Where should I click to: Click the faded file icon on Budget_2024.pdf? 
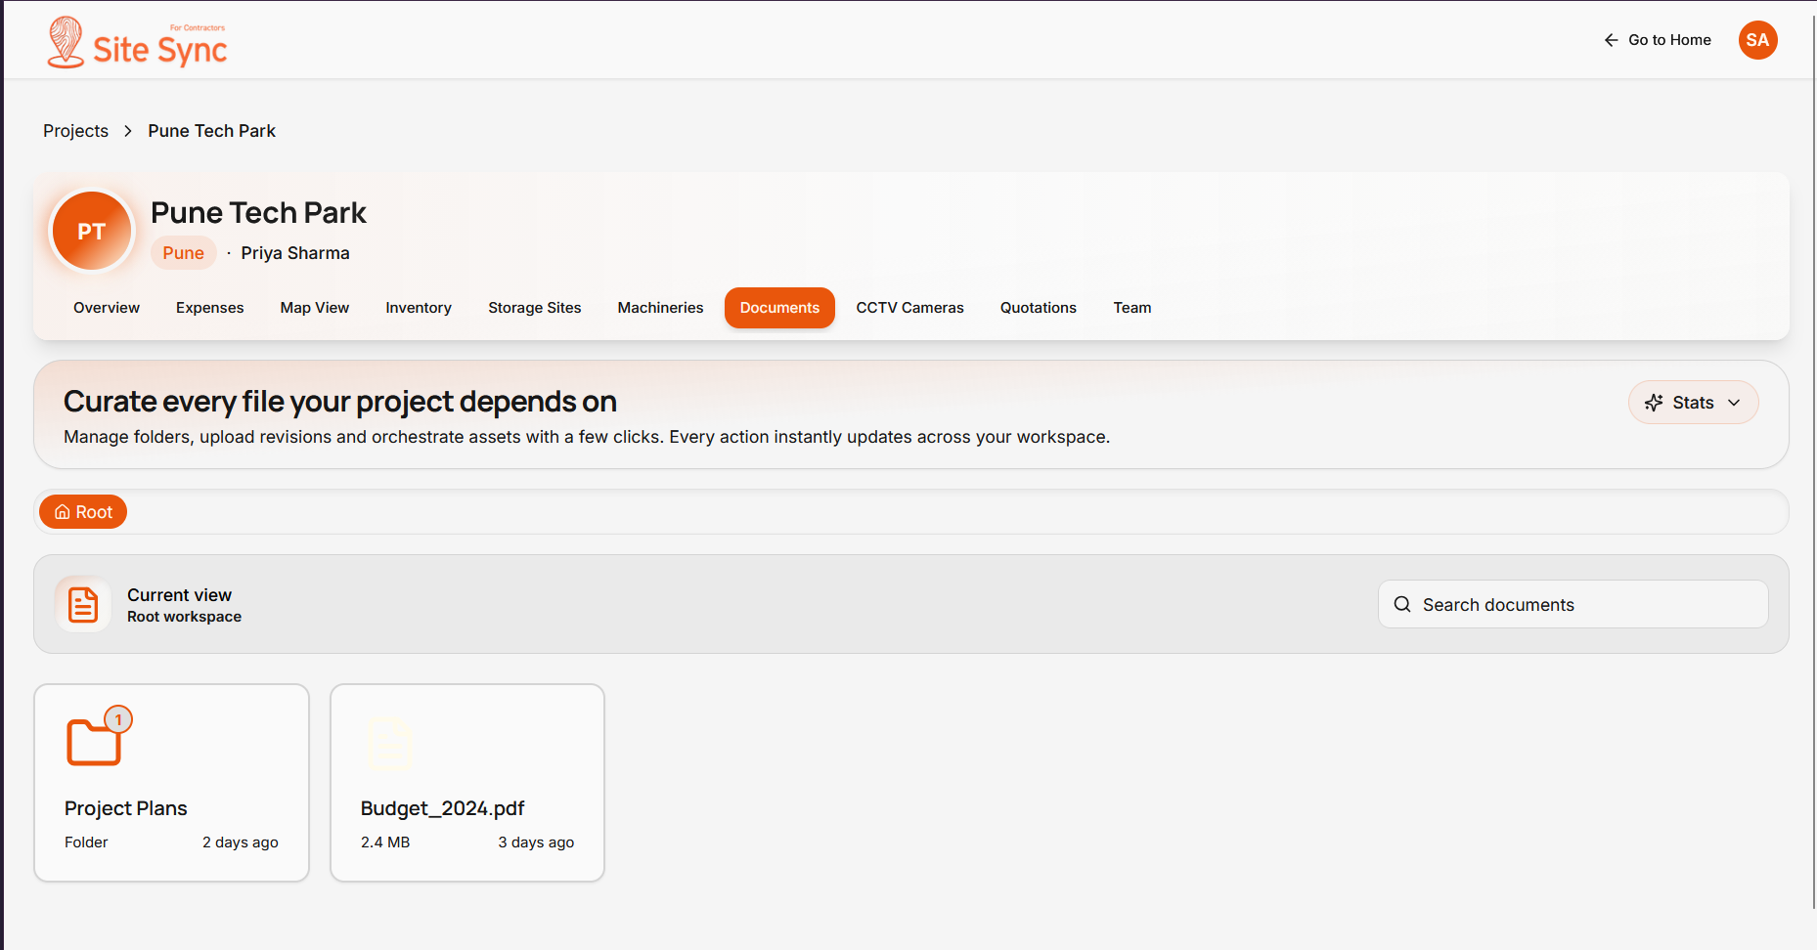[390, 744]
